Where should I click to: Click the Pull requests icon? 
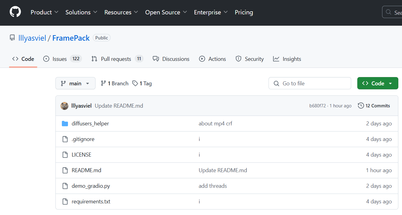coord(94,59)
